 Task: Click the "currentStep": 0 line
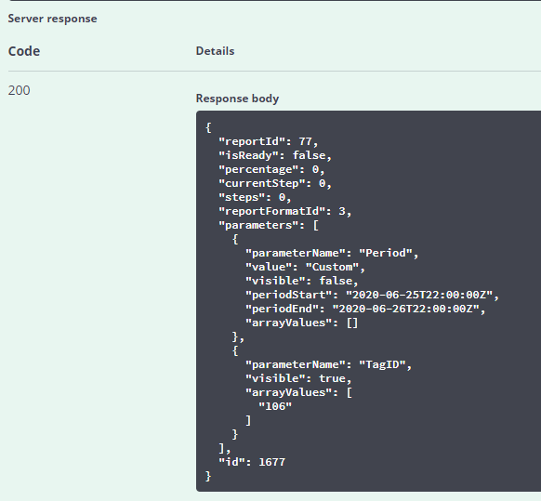coord(275,183)
